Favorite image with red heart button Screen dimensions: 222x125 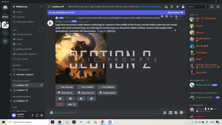60,105
